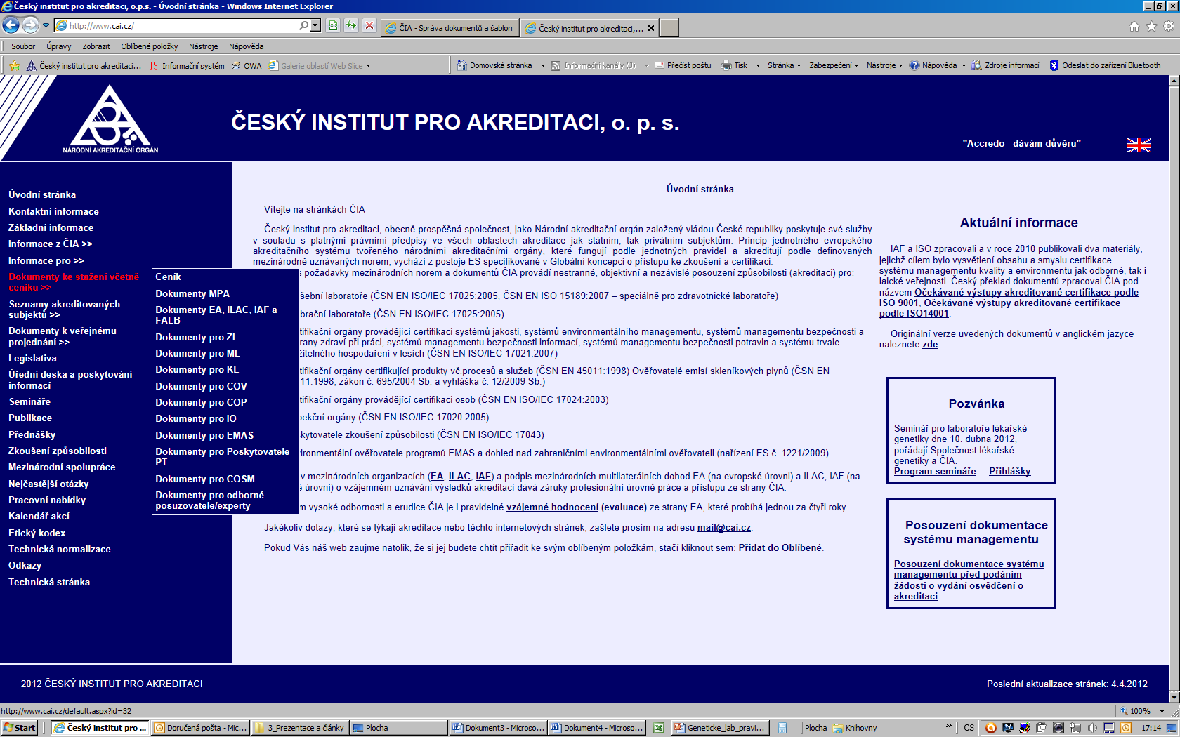The image size is (1180, 737).
Task: Open the OWA favorite link
Action: [246, 66]
